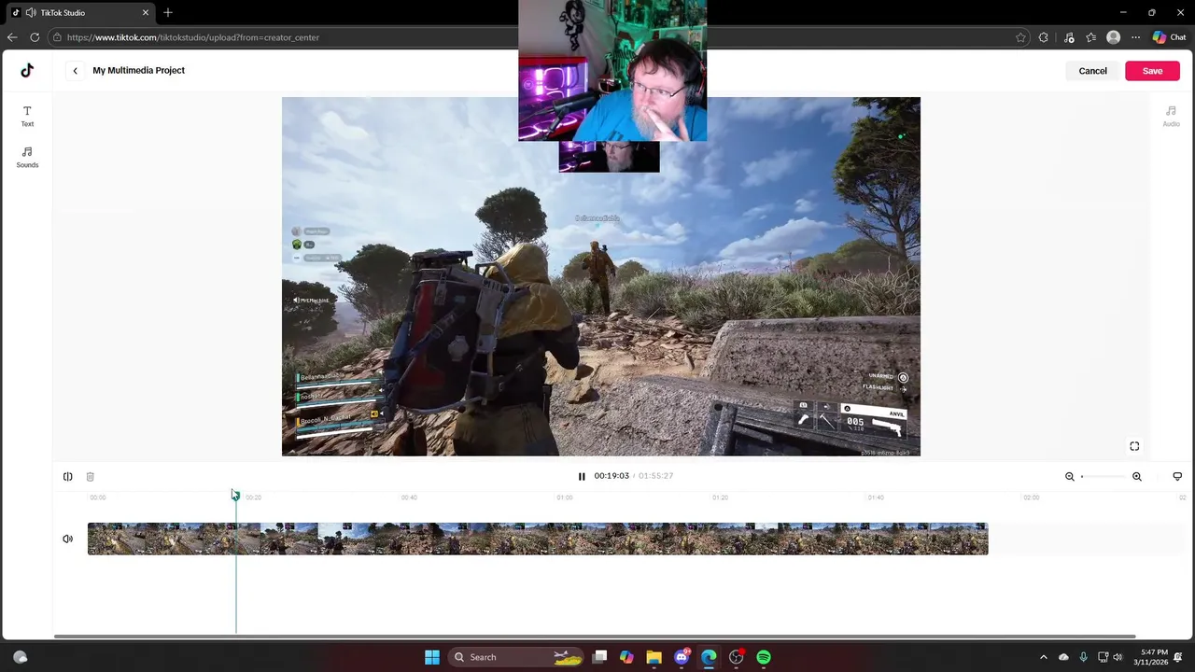
Task: Show hidden system tray icons
Action: click(1043, 657)
